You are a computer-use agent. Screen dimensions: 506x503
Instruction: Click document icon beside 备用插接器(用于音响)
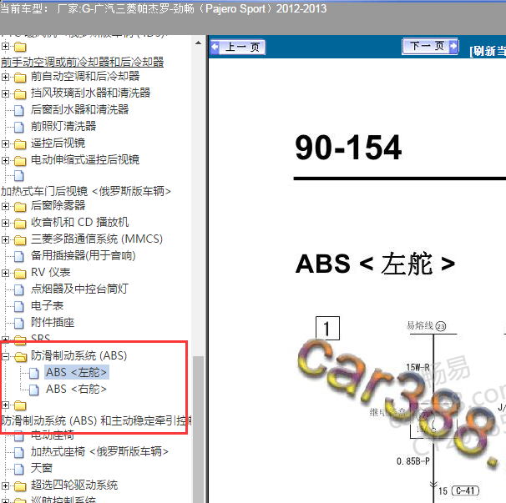pyautogui.click(x=19, y=257)
